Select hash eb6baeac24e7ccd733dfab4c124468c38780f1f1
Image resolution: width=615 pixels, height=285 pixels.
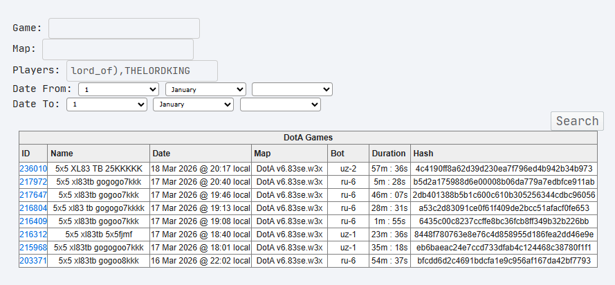(504, 248)
